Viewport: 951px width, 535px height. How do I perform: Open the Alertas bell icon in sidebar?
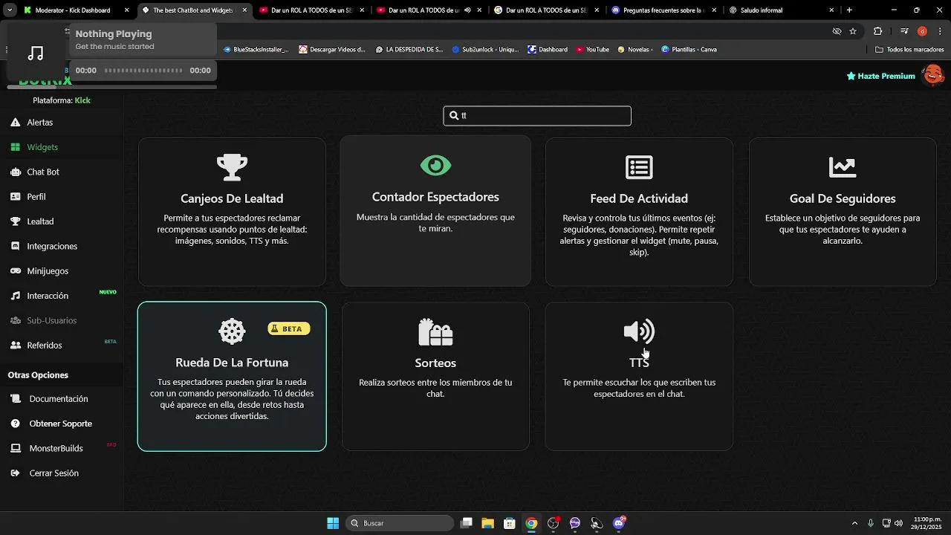point(15,122)
